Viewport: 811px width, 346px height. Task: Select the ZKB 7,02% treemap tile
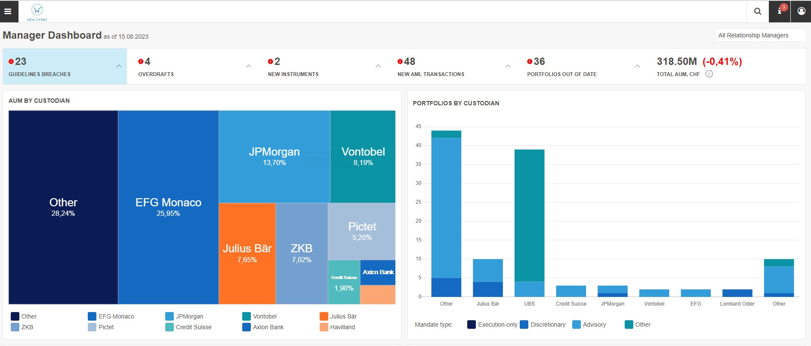click(x=302, y=254)
